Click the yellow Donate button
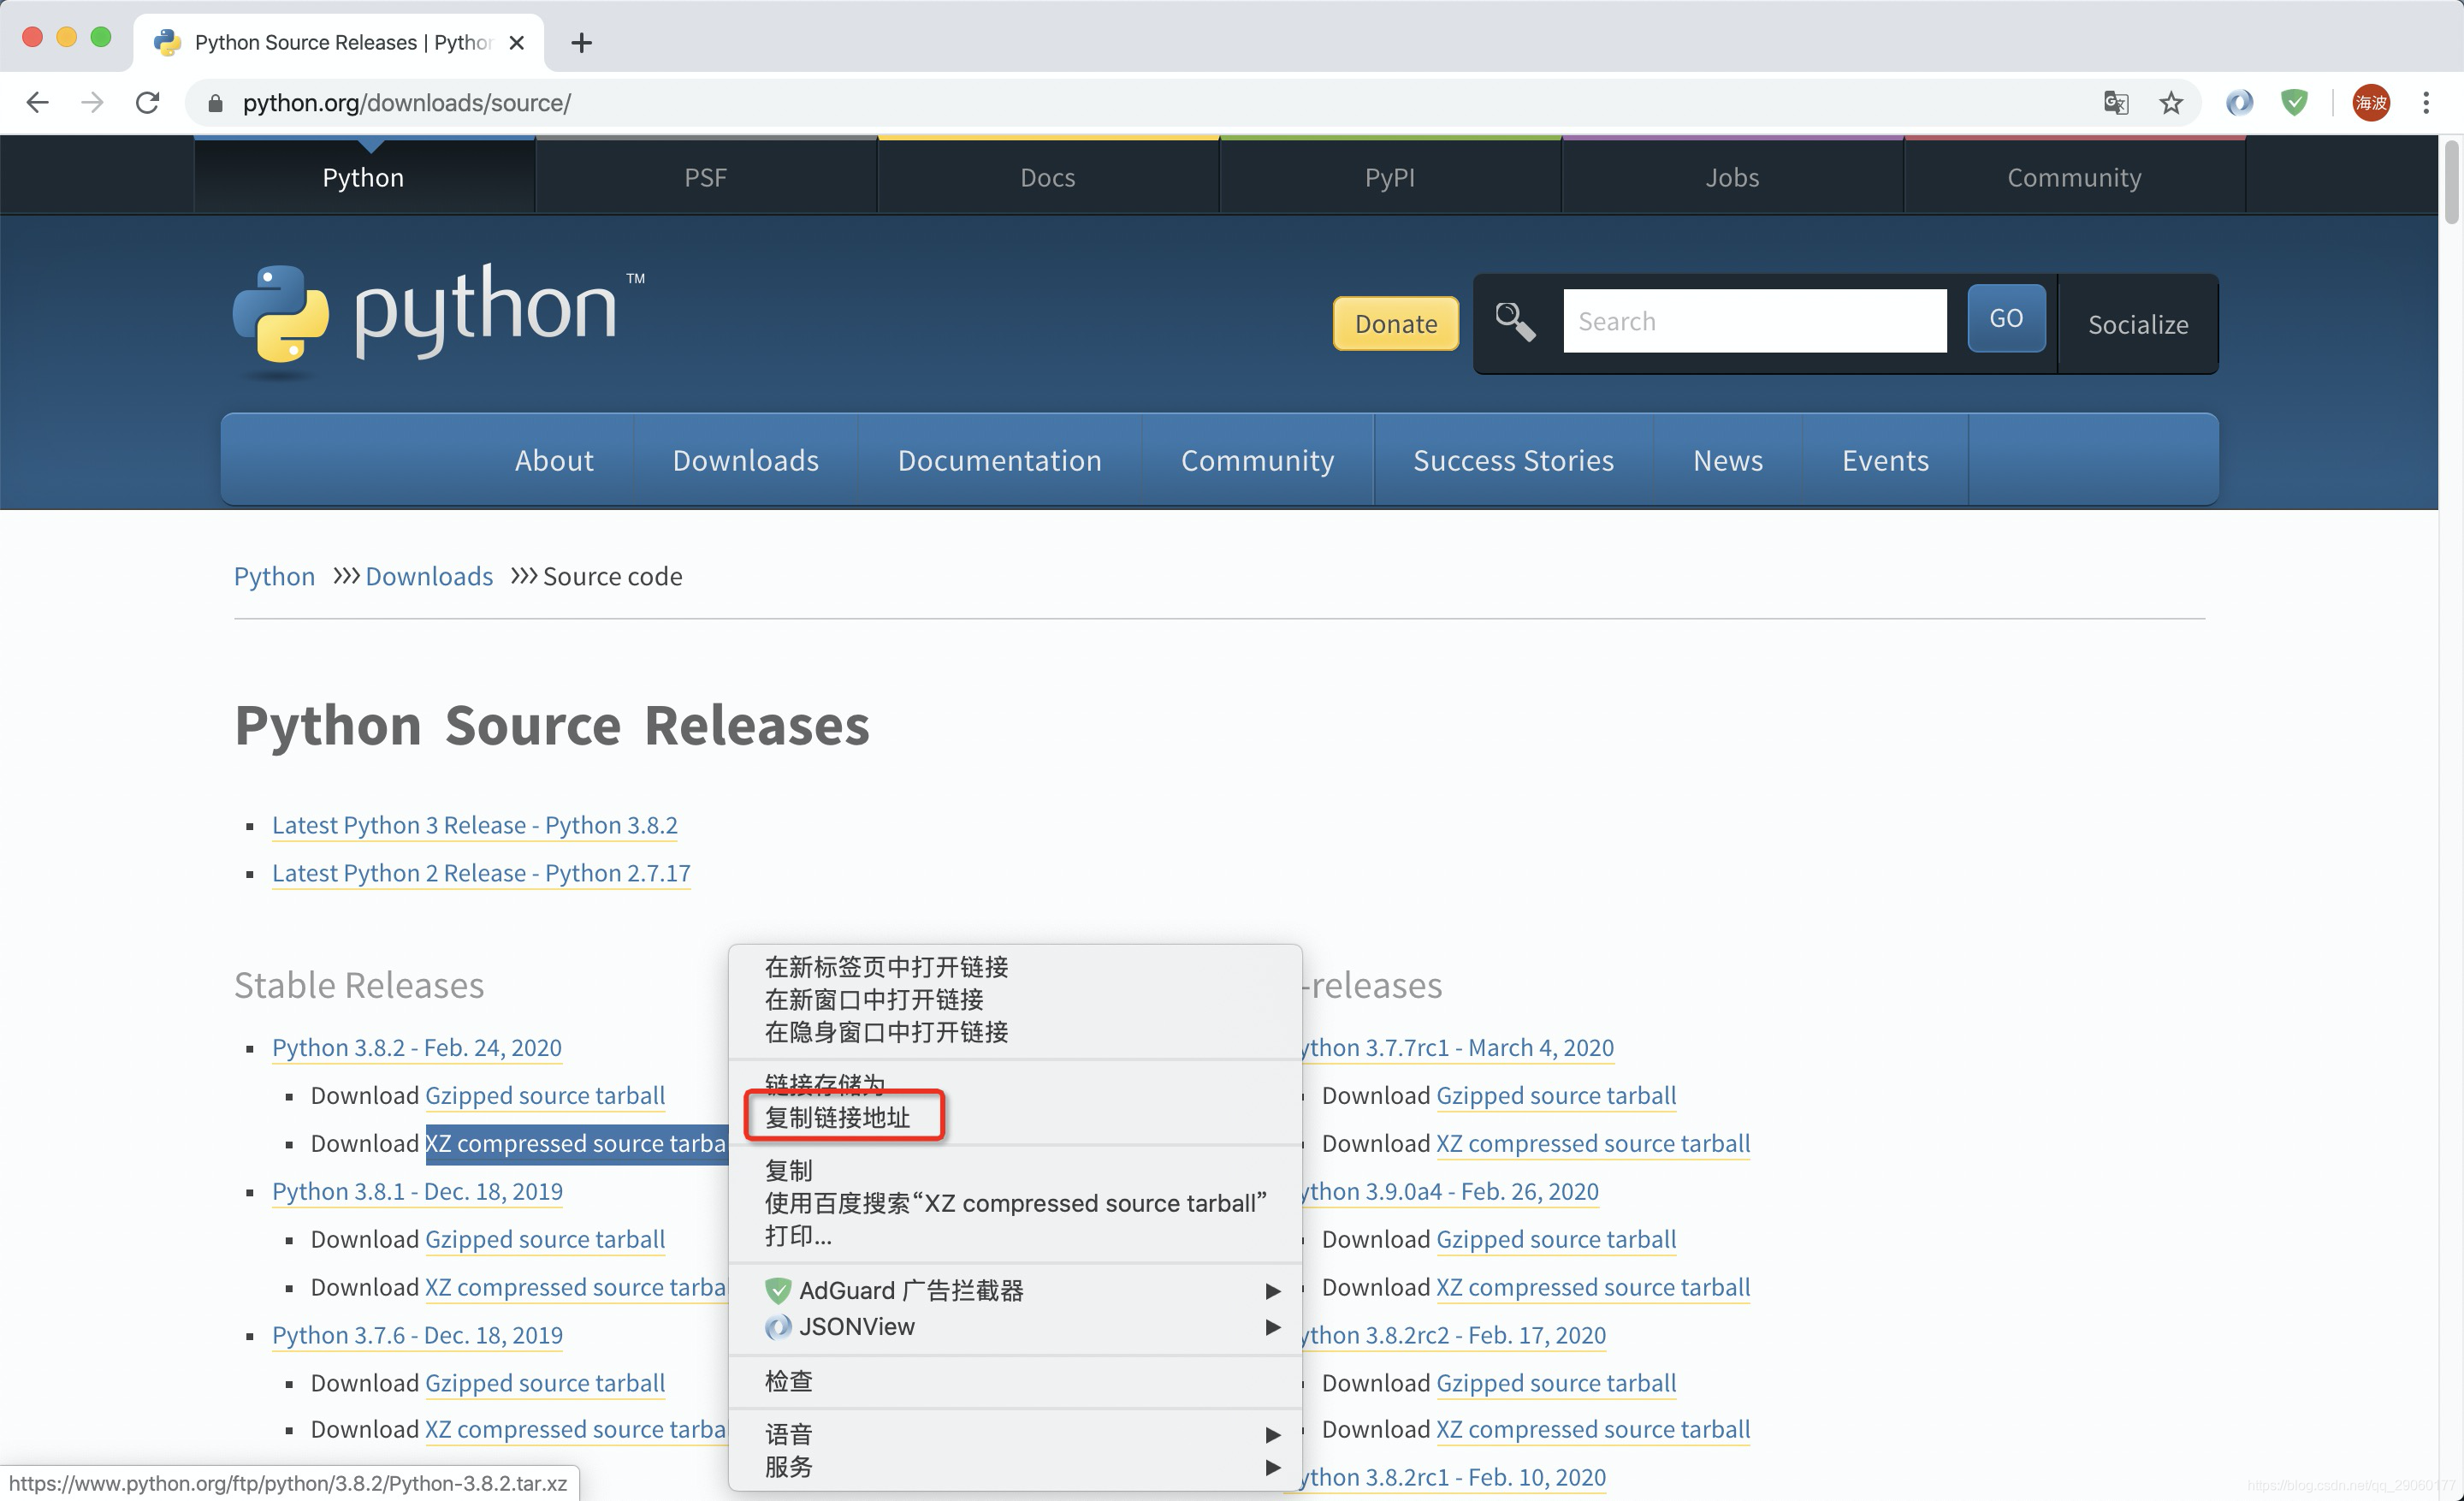This screenshot has height=1501, width=2464. pos(1395,323)
